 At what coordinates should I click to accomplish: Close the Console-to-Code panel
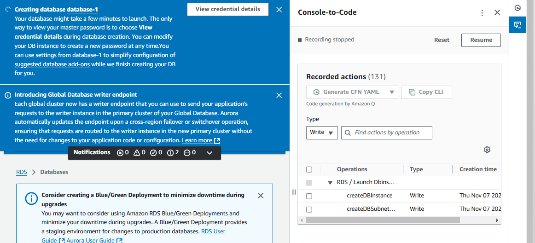click(497, 13)
